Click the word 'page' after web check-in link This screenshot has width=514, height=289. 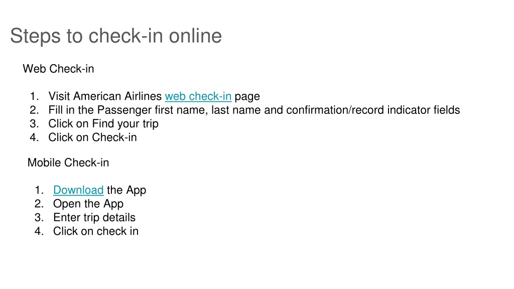pyautogui.click(x=247, y=97)
